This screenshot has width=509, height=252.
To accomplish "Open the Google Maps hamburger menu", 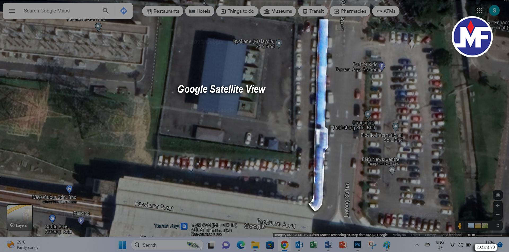I will [12, 11].
